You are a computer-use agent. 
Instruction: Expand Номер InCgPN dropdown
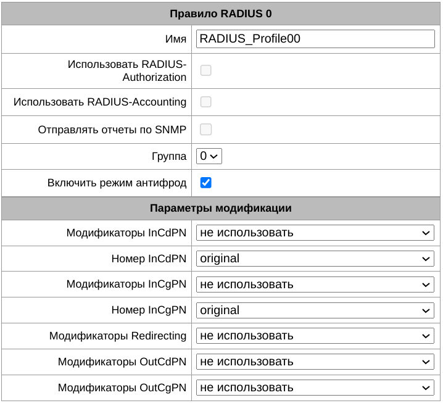tap(315, 310)
